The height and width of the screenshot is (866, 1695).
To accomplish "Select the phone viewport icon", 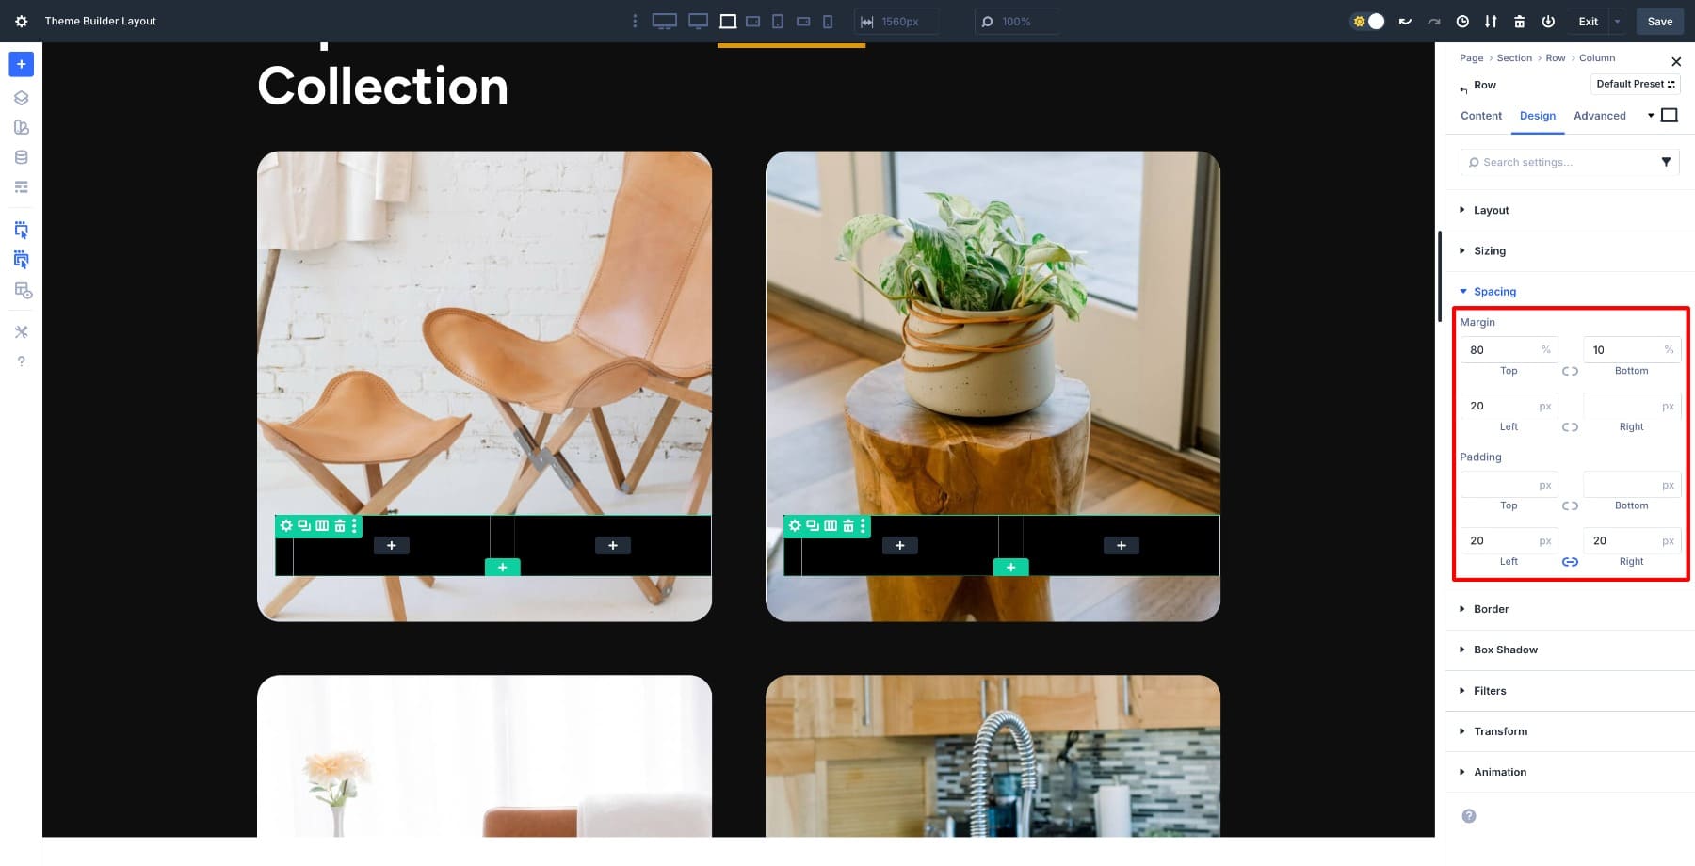I will (828, 22).
